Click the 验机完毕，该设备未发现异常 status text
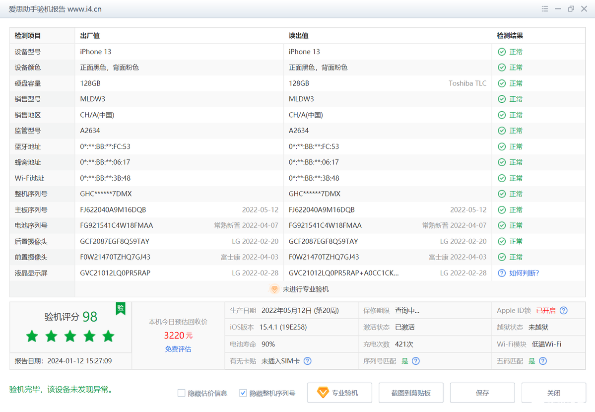595x412 pixels. pos(61,390)
